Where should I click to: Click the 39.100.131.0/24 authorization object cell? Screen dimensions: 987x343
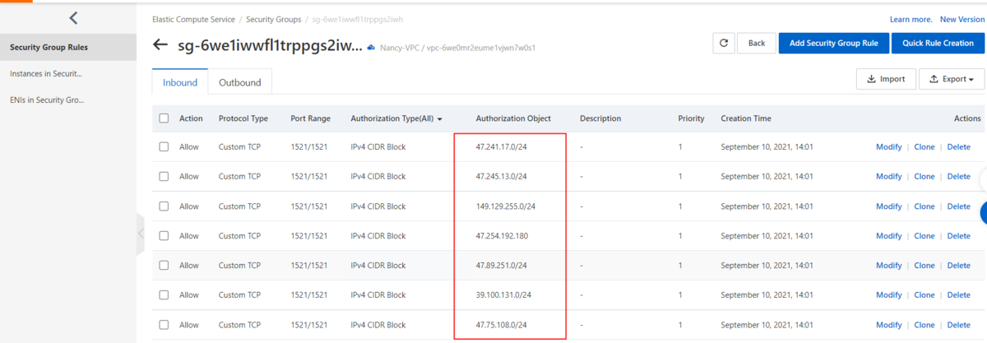[x=503, y=294]
